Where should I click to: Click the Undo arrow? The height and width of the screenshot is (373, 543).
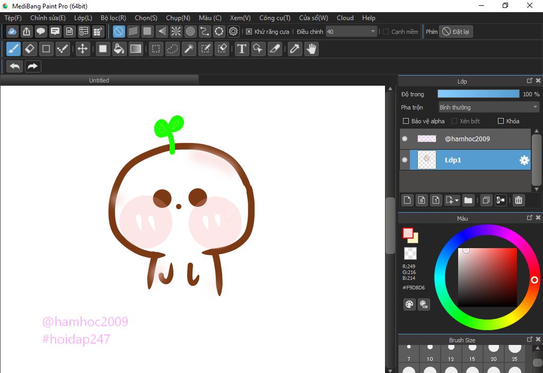(15, 67)
